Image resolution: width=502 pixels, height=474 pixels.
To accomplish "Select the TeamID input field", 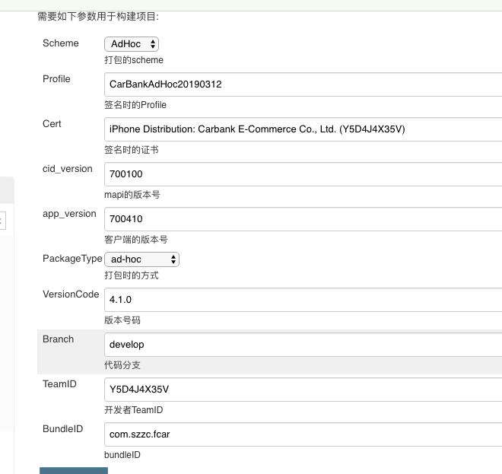I will (303, 389).
